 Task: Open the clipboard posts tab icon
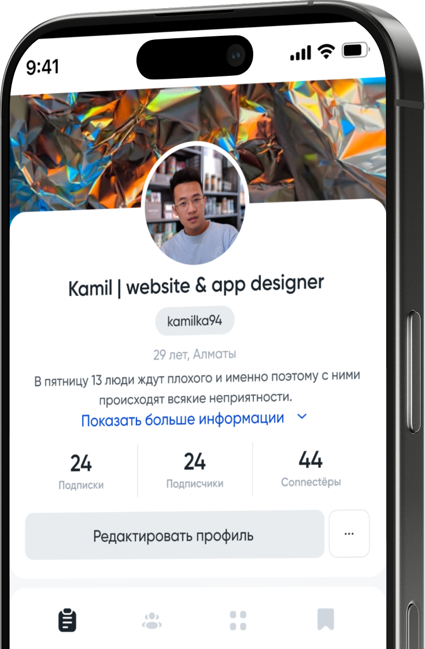(67, 619)
